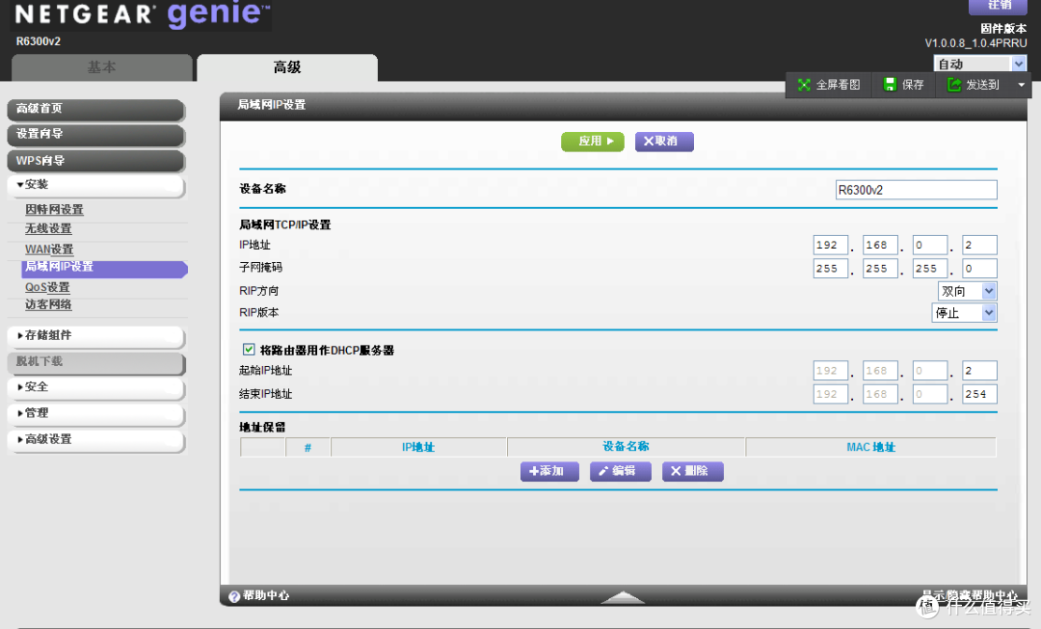The height and width of the screenshot is (629, 1041).
Task: Click the 帮助中心 label
Action: pyautogui.click(x=266, y=596)
